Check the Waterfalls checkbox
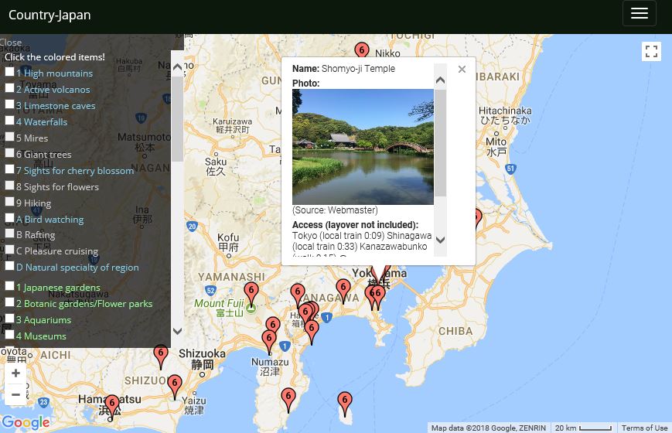Screen dimensions: 672x433 [x=9, y=121]
